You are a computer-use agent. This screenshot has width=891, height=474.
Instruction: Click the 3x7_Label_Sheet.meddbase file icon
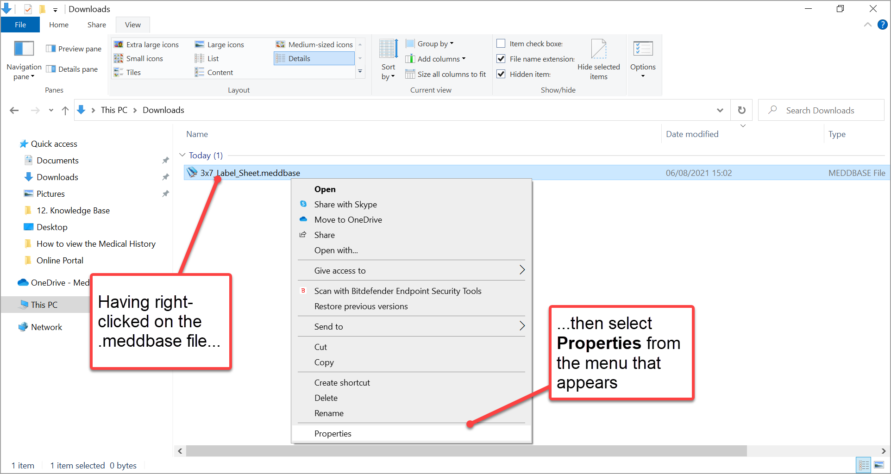point(192,173)
